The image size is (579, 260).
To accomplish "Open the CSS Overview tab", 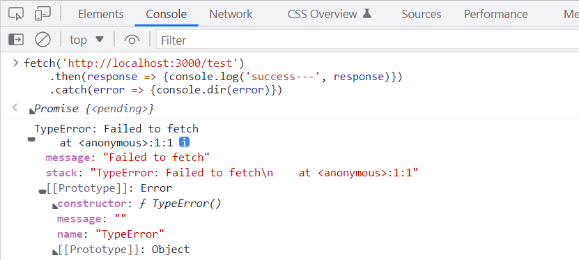I will (323, 14).
